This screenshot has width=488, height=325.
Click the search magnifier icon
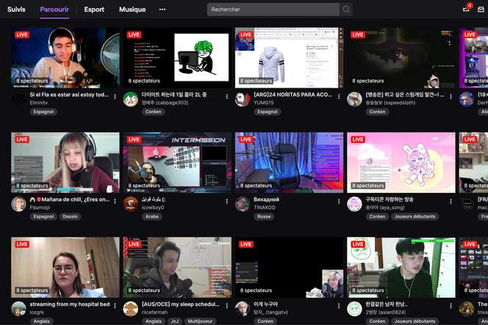(346, 10)
